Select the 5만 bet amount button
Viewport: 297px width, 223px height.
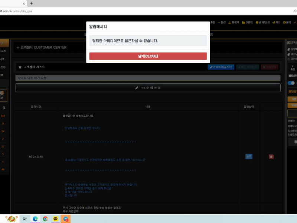coord(293,99)
